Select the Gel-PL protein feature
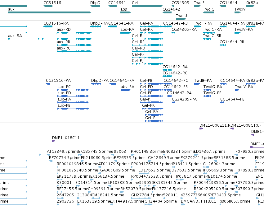The width and height of the screenshot is (264, 206). pos(154,121)
